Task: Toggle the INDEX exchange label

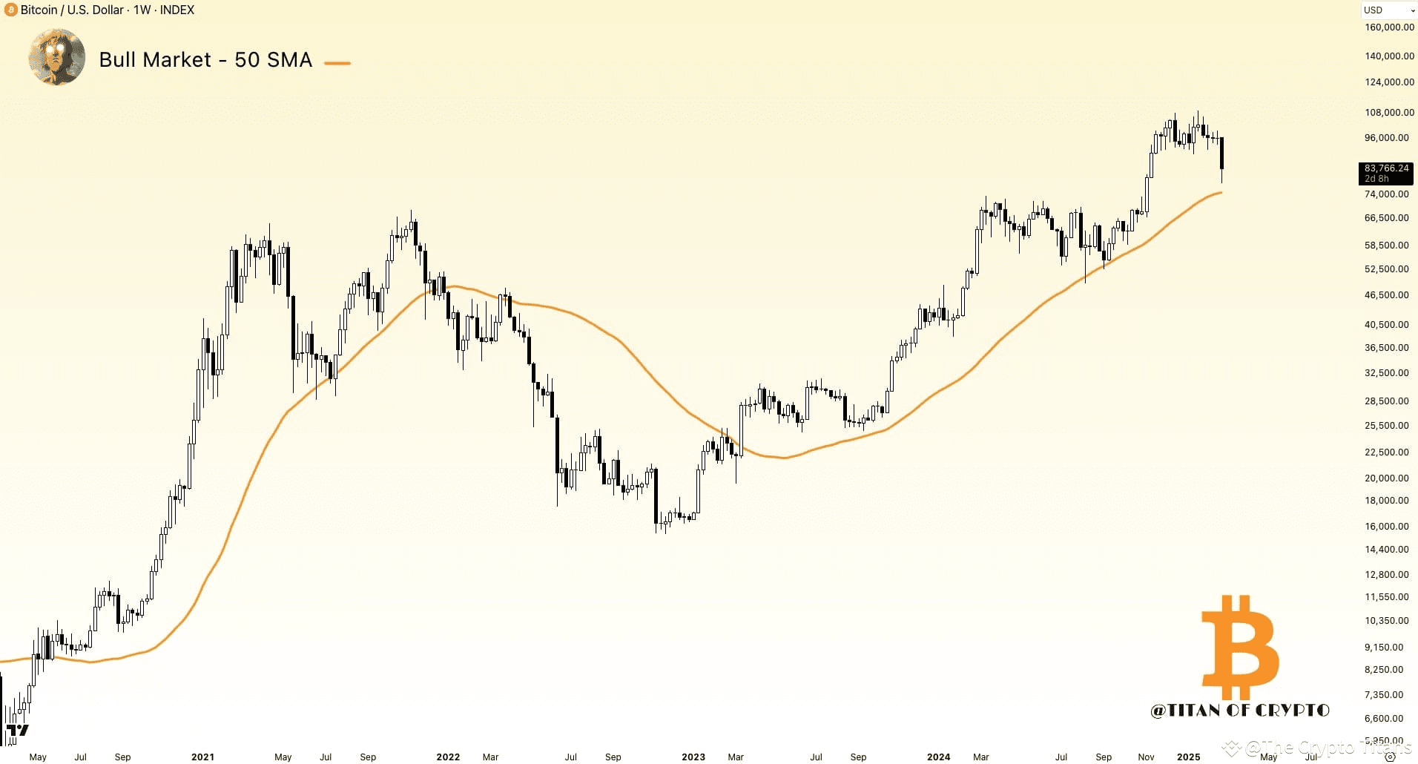Action: tap(176, 10)
